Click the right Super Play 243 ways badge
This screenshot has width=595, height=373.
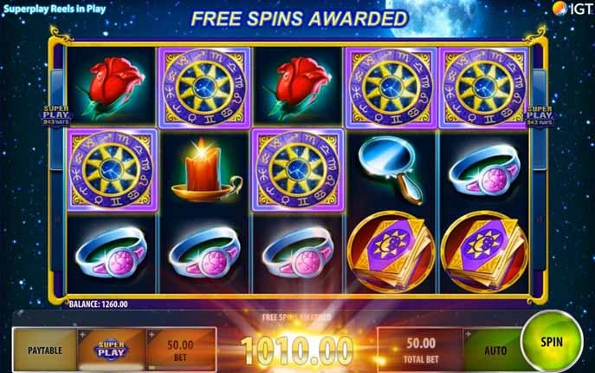tap(540, 116)
